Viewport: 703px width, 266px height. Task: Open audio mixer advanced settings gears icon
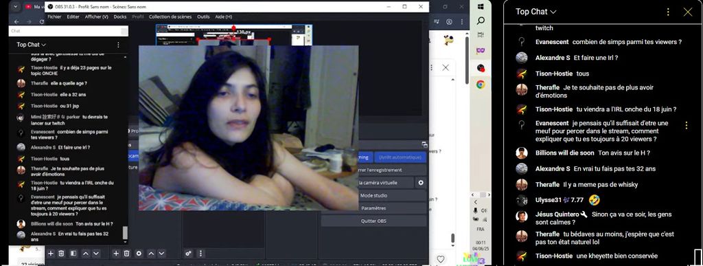click(x=188, y=254)
